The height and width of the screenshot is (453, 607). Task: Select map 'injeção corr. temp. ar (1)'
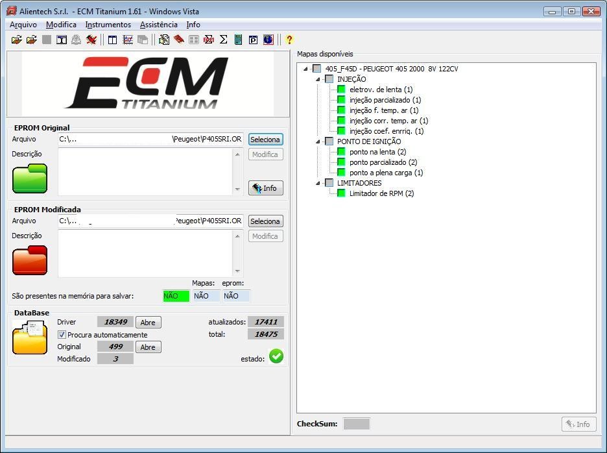pos(388,121)
